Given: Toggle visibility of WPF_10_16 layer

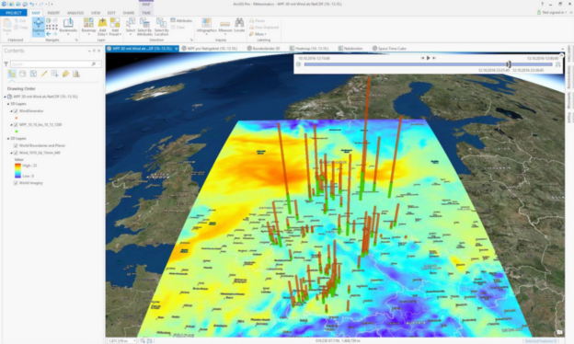Looking at the screenshot, I should coord(16,125).
